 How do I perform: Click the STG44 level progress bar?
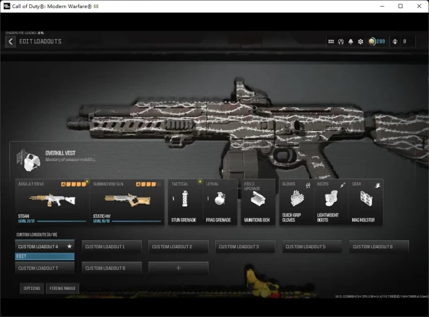(x=61, y=221)
